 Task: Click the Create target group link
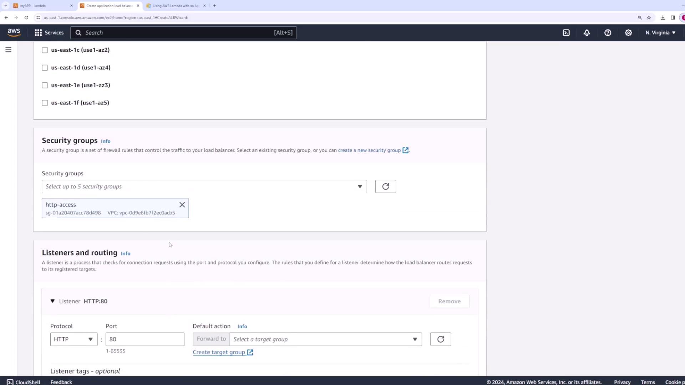pyautogui.click(x=219, y=352)
